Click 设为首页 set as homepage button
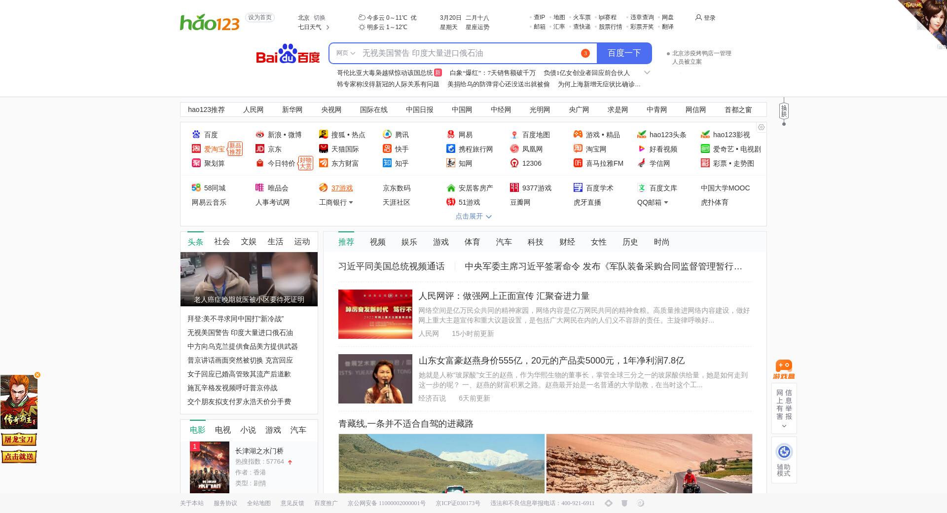This screenshot has height=513, width=947. (259, 18)
